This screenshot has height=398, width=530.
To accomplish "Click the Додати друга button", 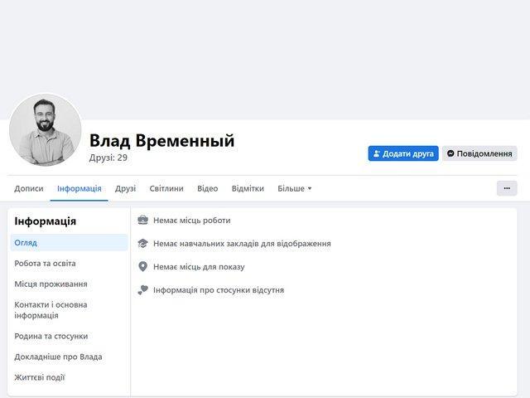I will coord(403,153).
